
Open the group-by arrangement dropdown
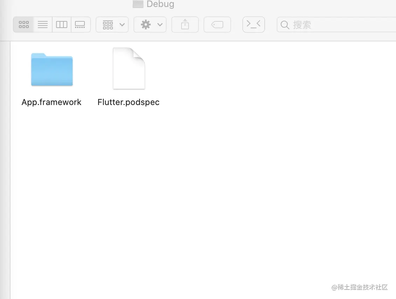point(112,25)
